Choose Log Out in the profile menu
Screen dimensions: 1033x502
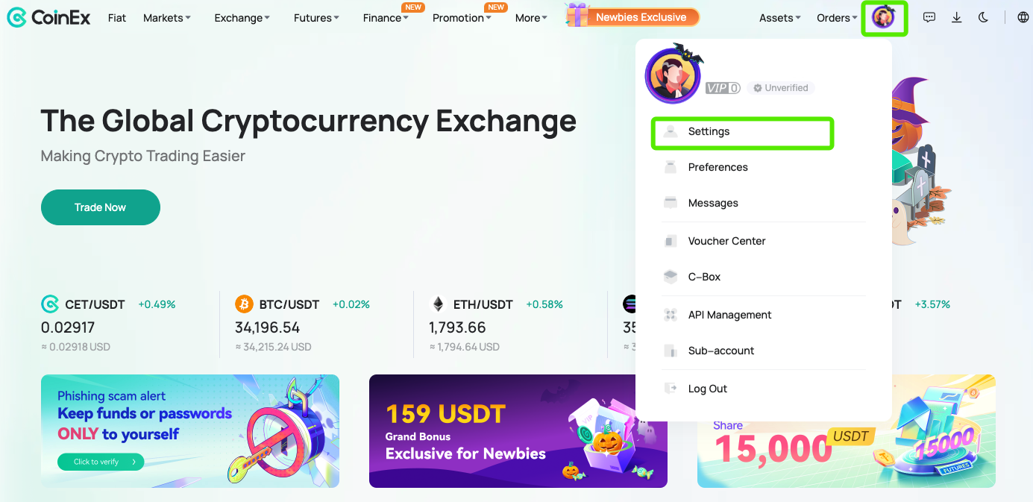point(707,389)
